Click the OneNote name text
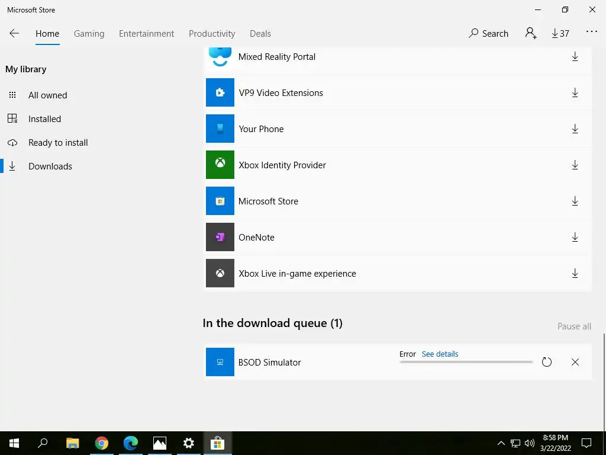The height and width of the screenshot is (455, 606). click(x=256, y=237)
